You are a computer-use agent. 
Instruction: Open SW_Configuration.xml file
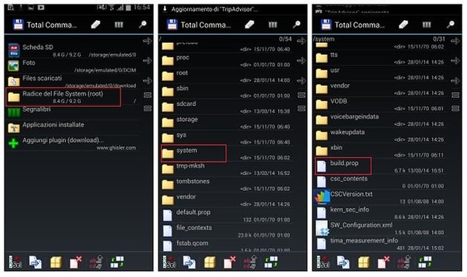(x=380, y=228)
